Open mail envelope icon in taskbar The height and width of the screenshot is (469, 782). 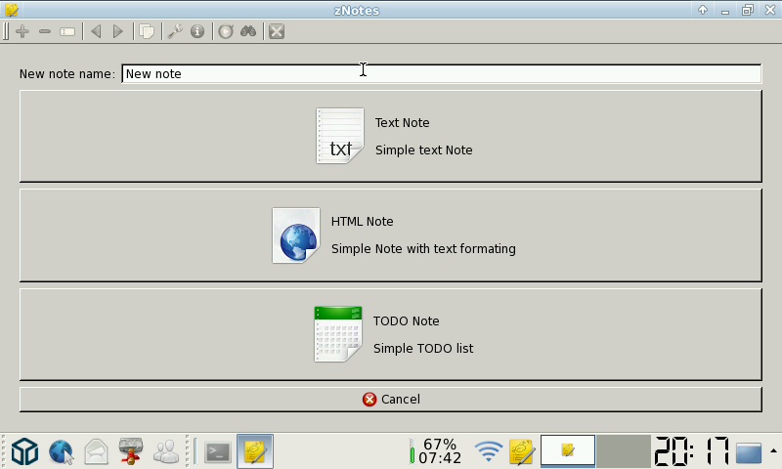click(96, 452)
